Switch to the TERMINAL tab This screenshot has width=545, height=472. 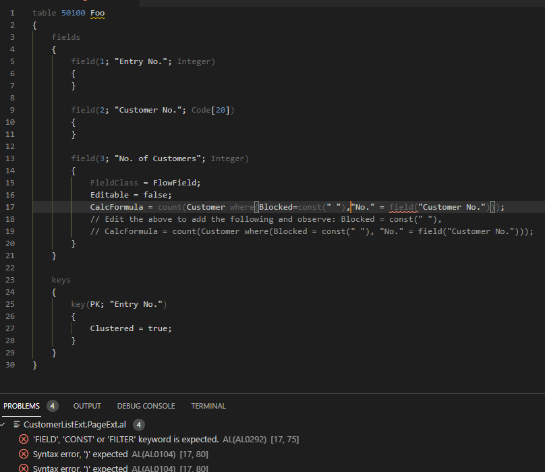(x=208, y=405)
